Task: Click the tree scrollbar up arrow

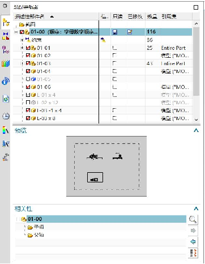Action: point(197,24)
